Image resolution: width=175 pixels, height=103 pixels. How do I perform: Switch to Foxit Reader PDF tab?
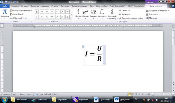117,6
